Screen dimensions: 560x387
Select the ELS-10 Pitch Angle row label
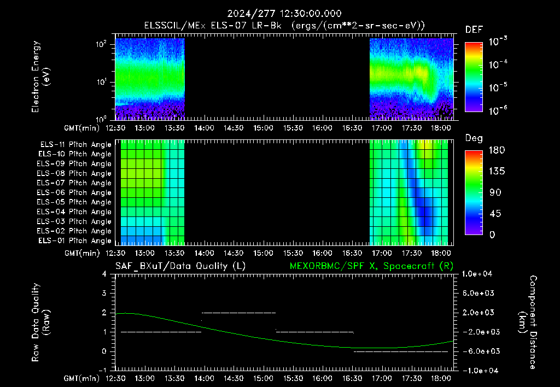pos(75,154)
